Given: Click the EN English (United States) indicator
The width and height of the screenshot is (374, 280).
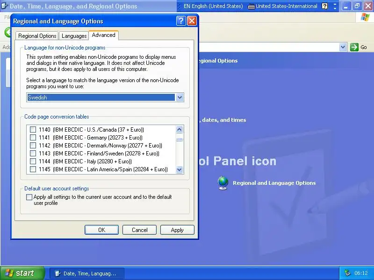Looking at the screenshot, I should [213, 6].
